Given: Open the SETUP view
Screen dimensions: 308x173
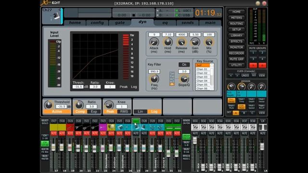Looking at the screenshot, I should pyautogui.click(x=236, y=29).
